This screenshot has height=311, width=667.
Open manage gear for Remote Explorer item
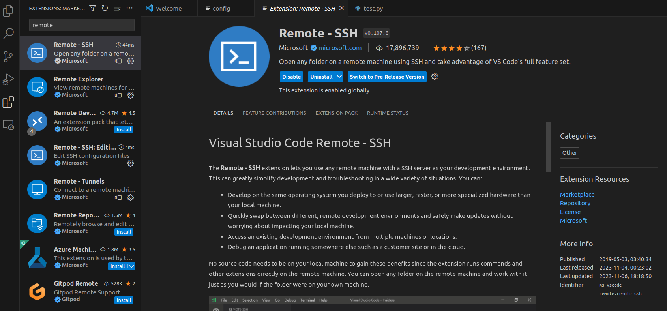click(x=131, y=95)
